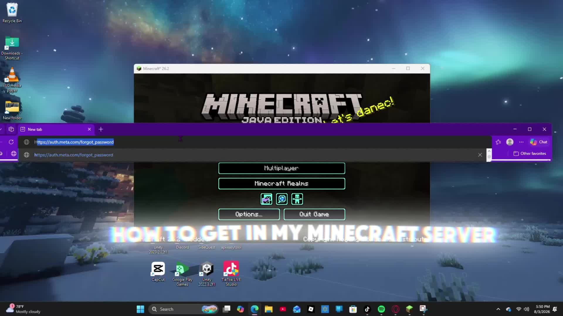The image size is (563, 316).
Task: Open Opera browser from the taskbar
Action: pos(395,309)
